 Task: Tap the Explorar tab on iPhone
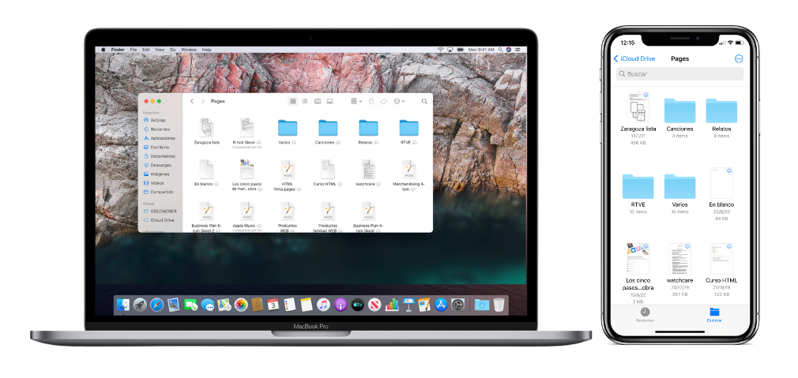click(x=714, y=315)
